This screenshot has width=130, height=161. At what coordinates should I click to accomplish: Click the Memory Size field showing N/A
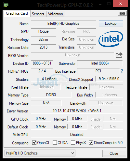(x=46, y=103)
